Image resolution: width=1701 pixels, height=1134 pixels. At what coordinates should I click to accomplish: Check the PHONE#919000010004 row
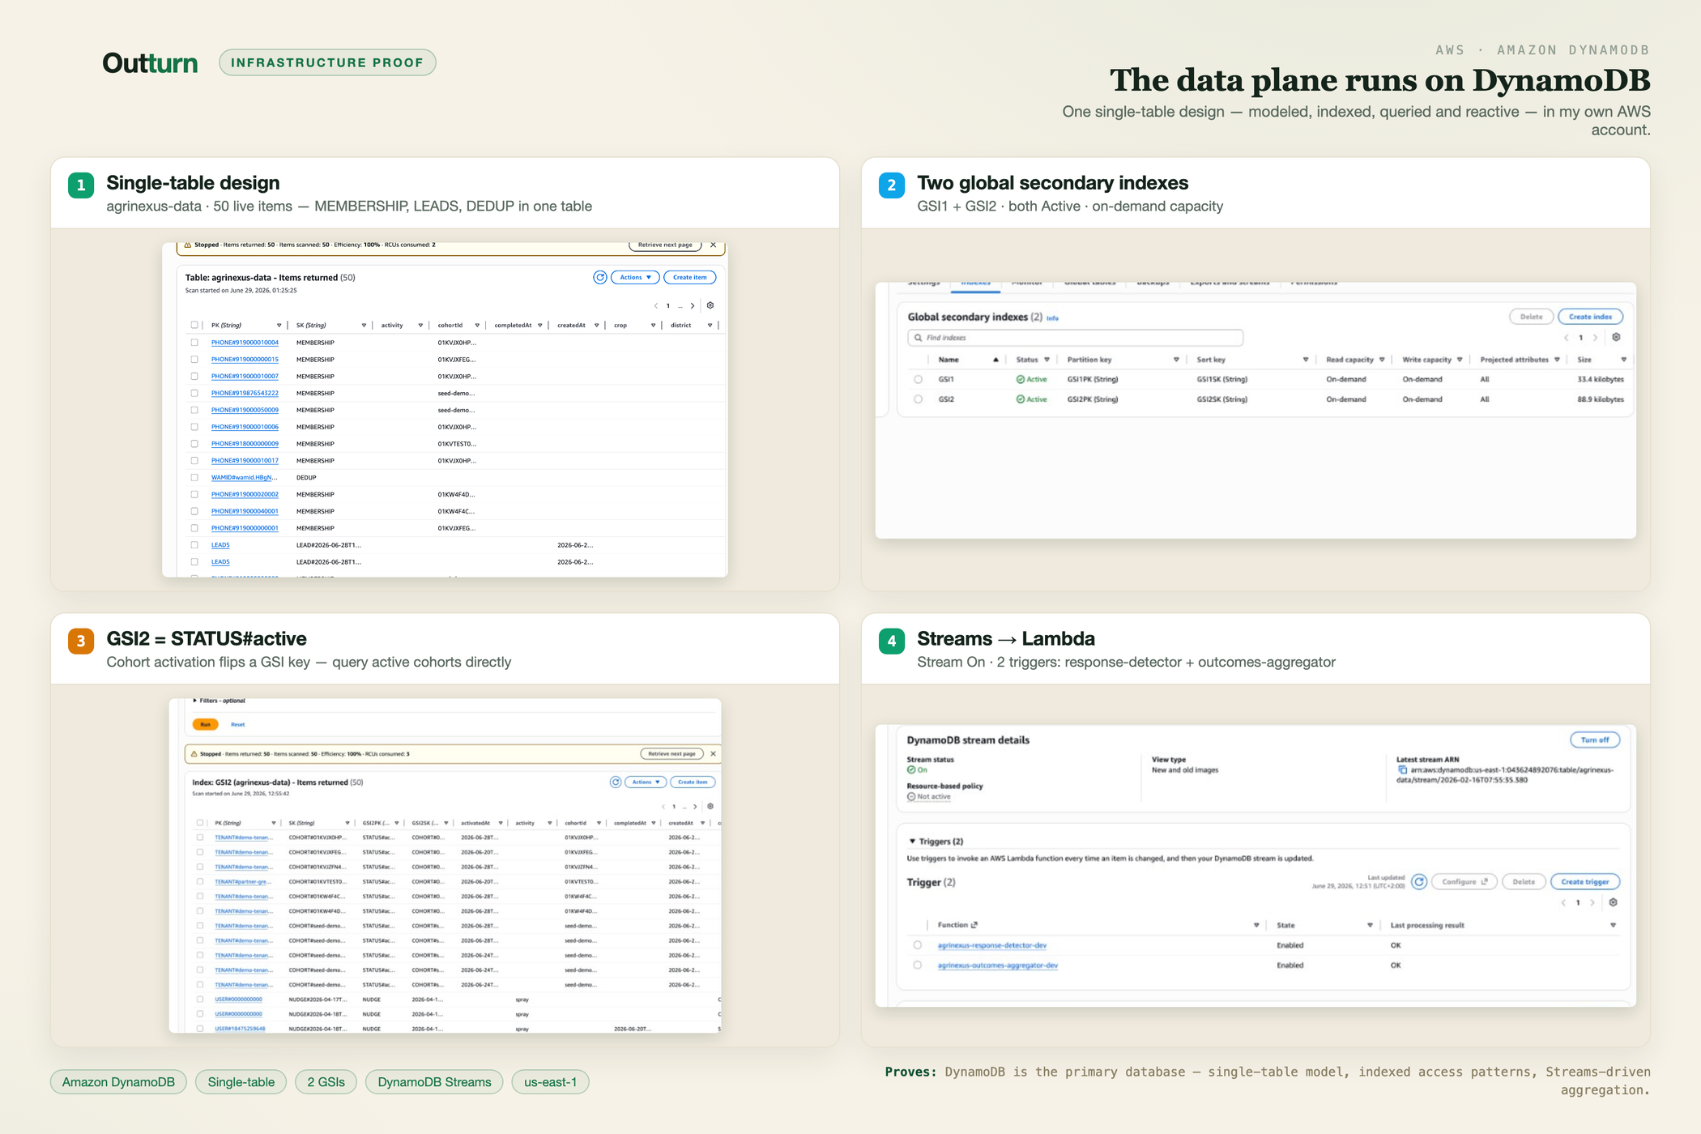(x=194, y=343)
